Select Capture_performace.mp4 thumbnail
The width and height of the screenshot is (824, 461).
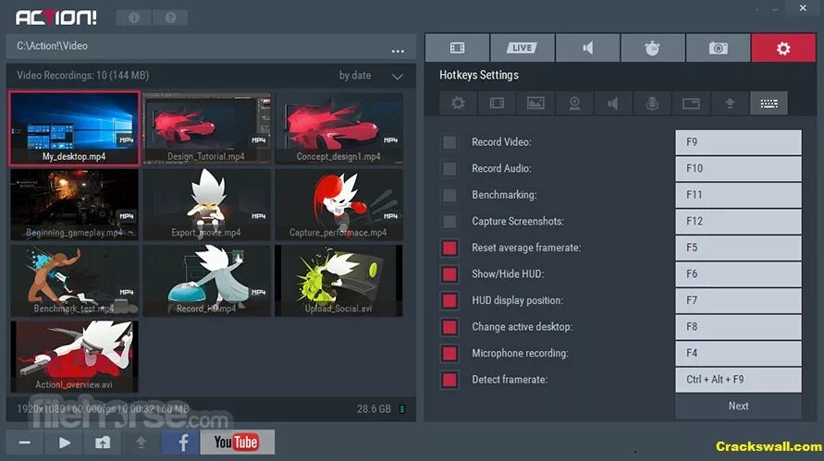click(339, 205)
